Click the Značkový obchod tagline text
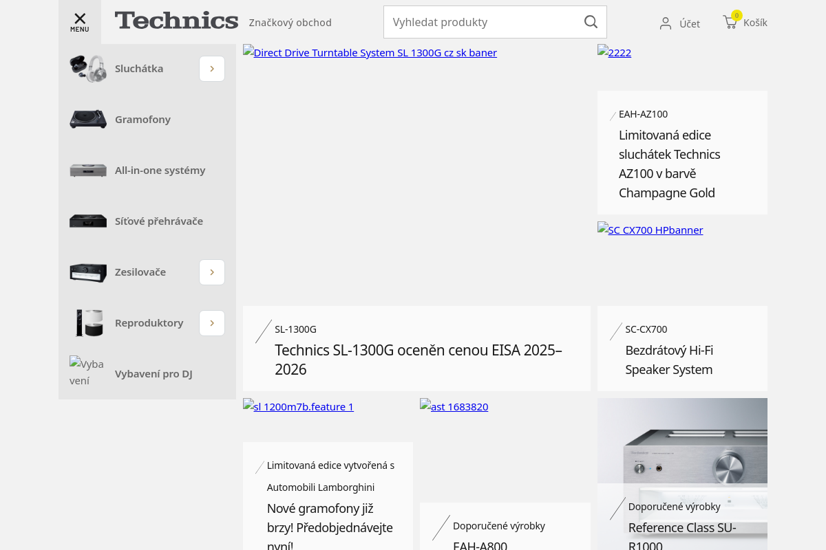 pyautogui.click(x=290, y=23)
